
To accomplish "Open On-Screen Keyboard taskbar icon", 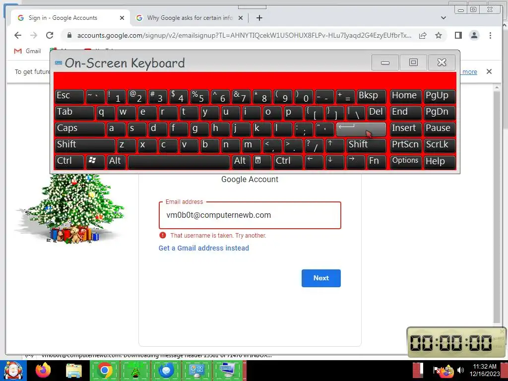I will pos(227,370).
